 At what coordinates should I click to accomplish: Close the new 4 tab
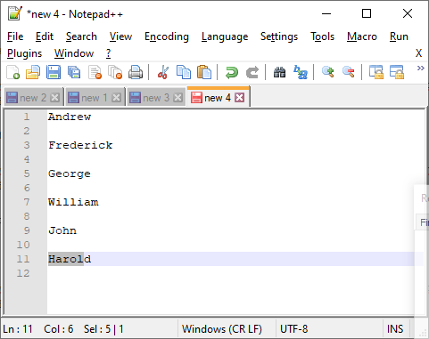click(x=239, y=97)
